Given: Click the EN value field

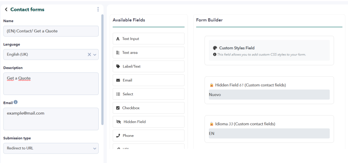Looking at the screenshot, I should [x=269, y=133].
